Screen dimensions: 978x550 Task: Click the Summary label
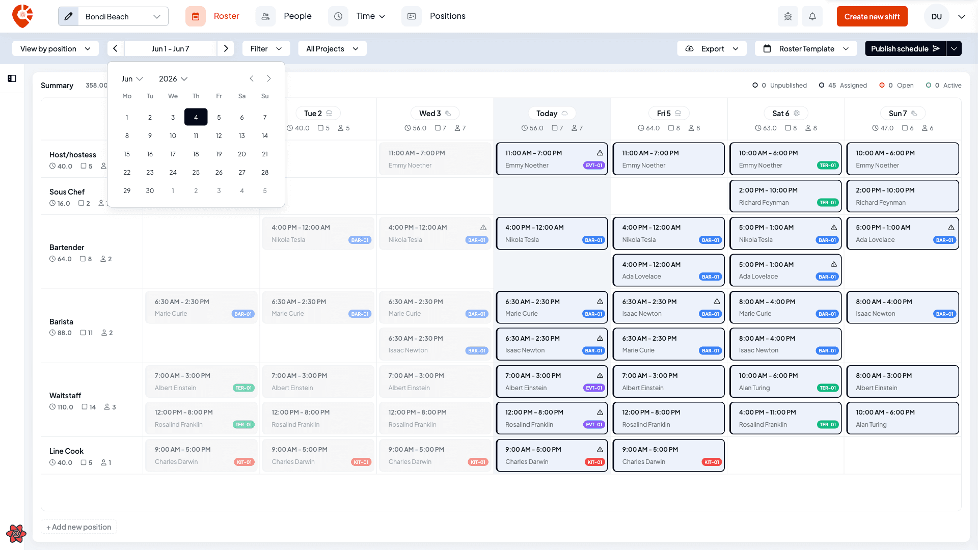click(57, 86)
